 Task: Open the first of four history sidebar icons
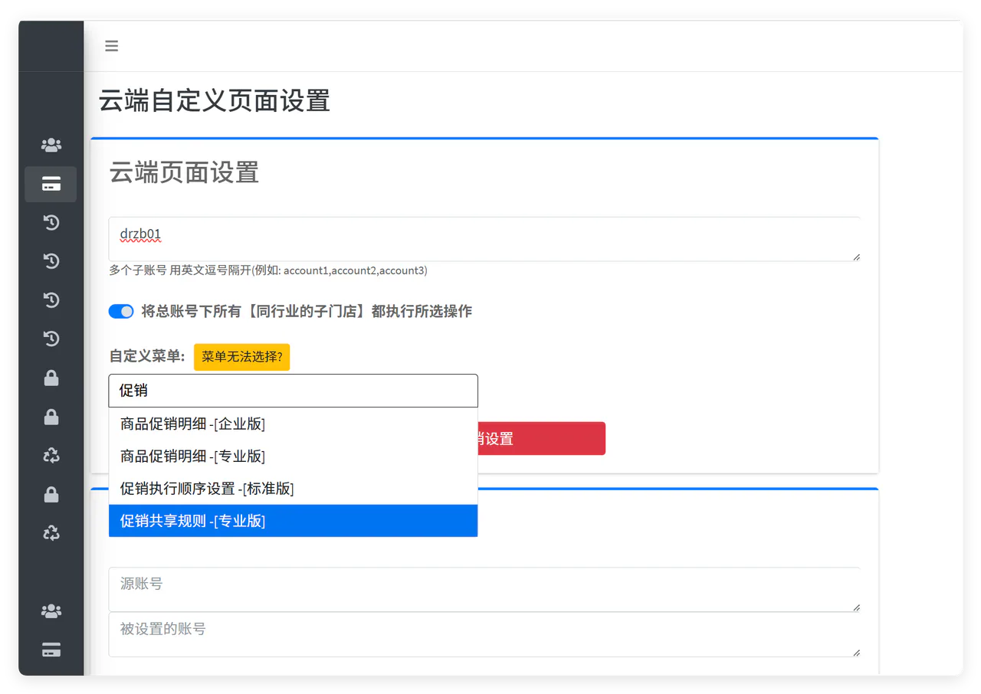(x=51, y=223)
